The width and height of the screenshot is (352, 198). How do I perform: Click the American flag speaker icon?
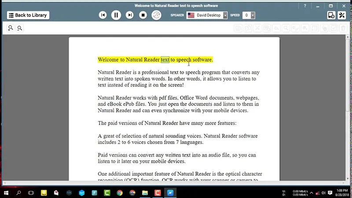pyautogui.click(x=191, y=15)
